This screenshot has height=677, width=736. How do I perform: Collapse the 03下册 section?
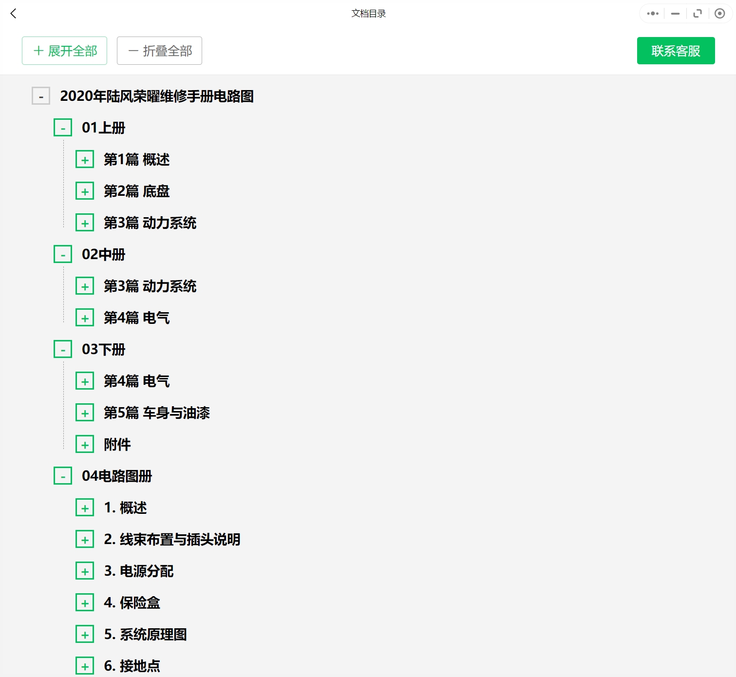62,349
